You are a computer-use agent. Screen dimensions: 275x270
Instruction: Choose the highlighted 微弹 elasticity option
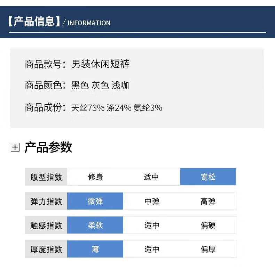[x=95, y=201]
